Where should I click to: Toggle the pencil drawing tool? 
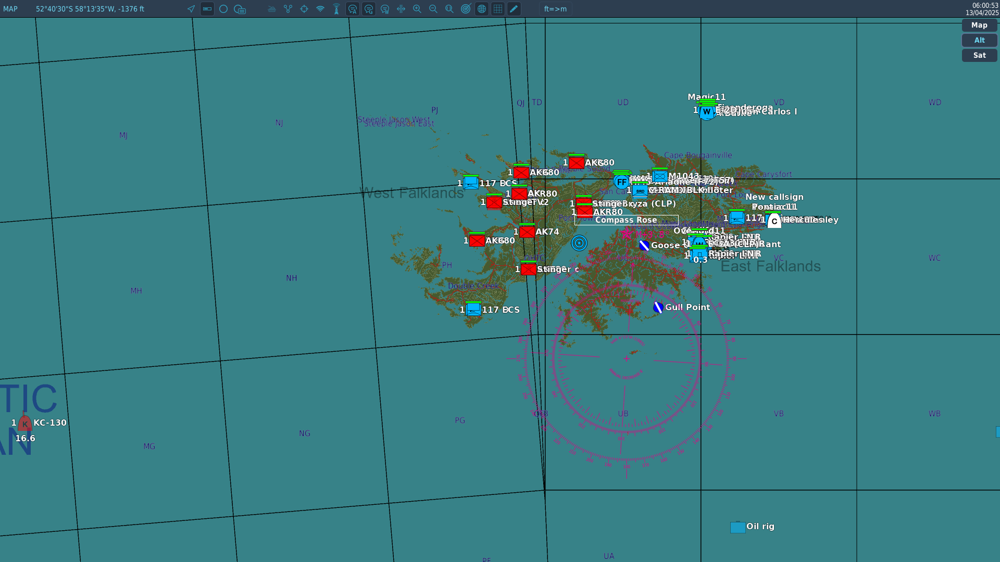coord(514,9)
